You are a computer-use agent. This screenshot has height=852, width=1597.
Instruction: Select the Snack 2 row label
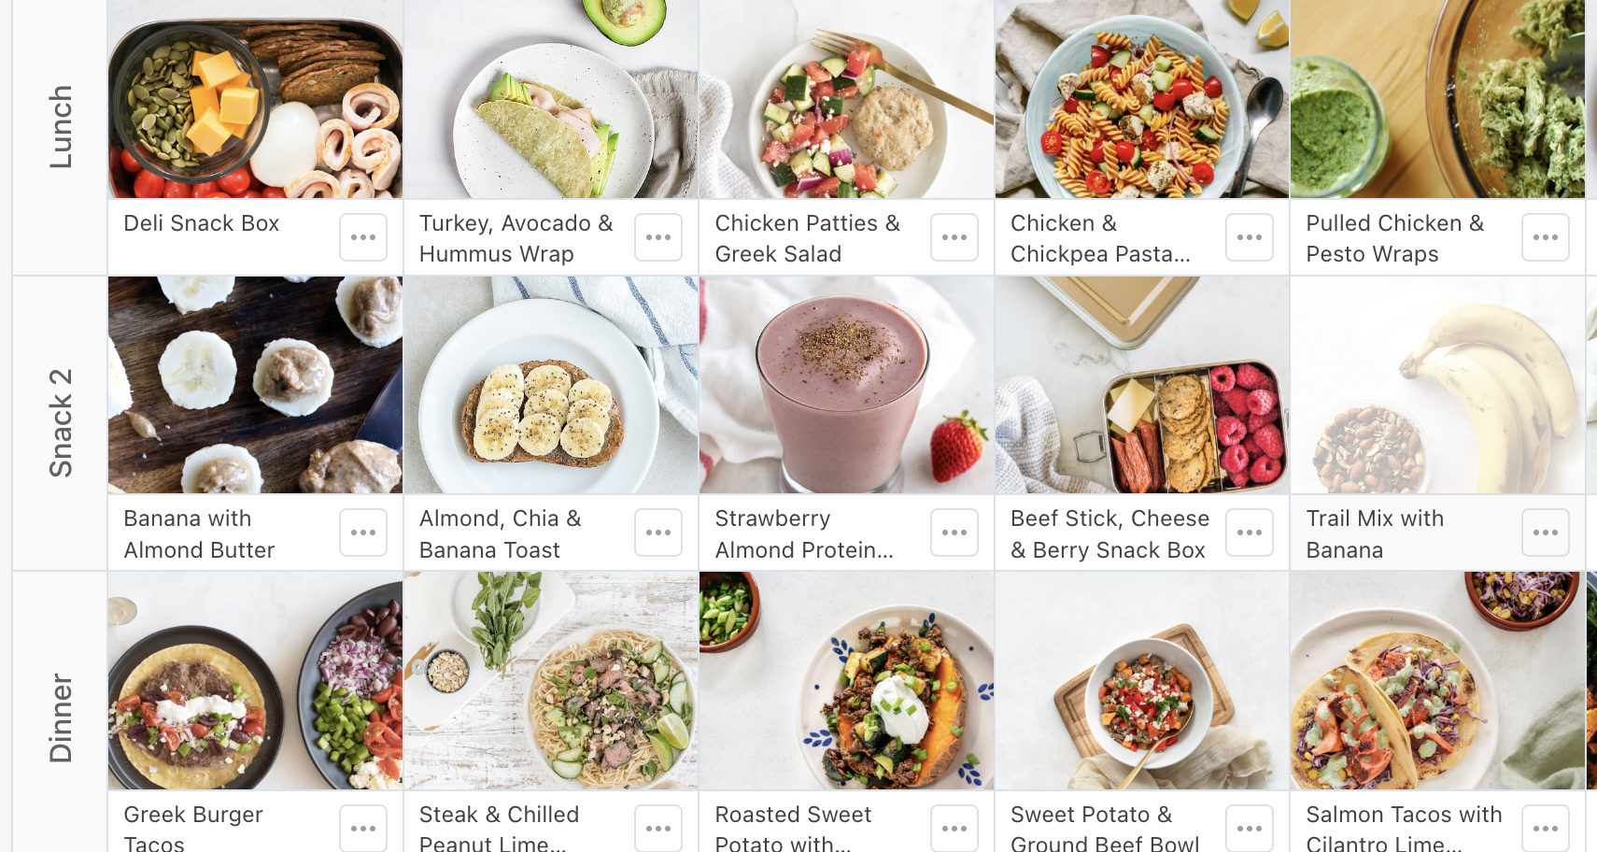click(x=60, y=423)
